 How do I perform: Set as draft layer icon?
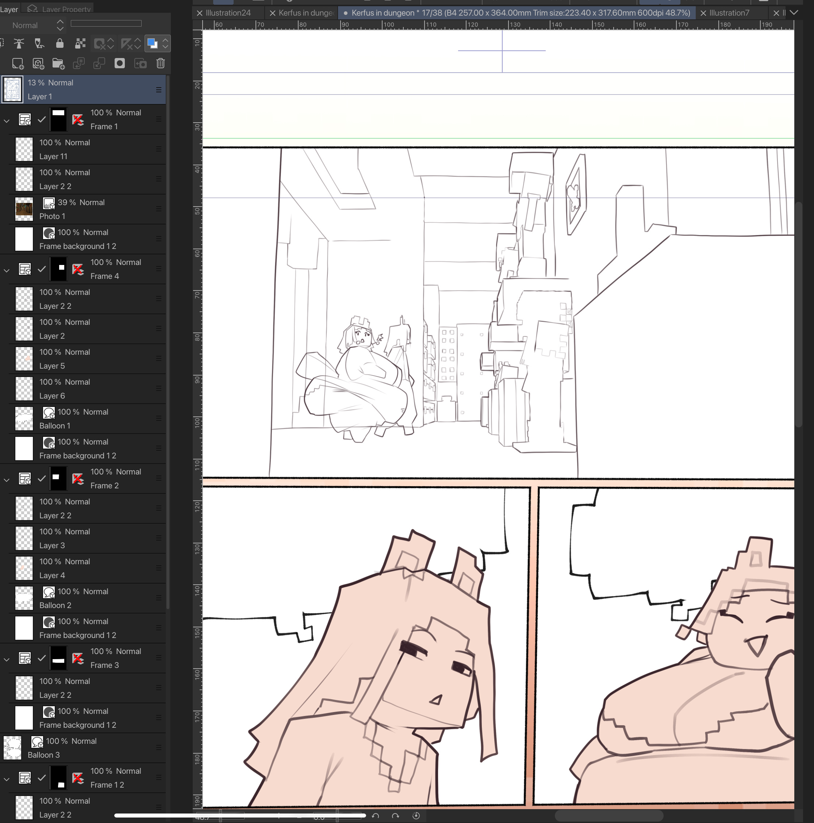coord(39,43)
